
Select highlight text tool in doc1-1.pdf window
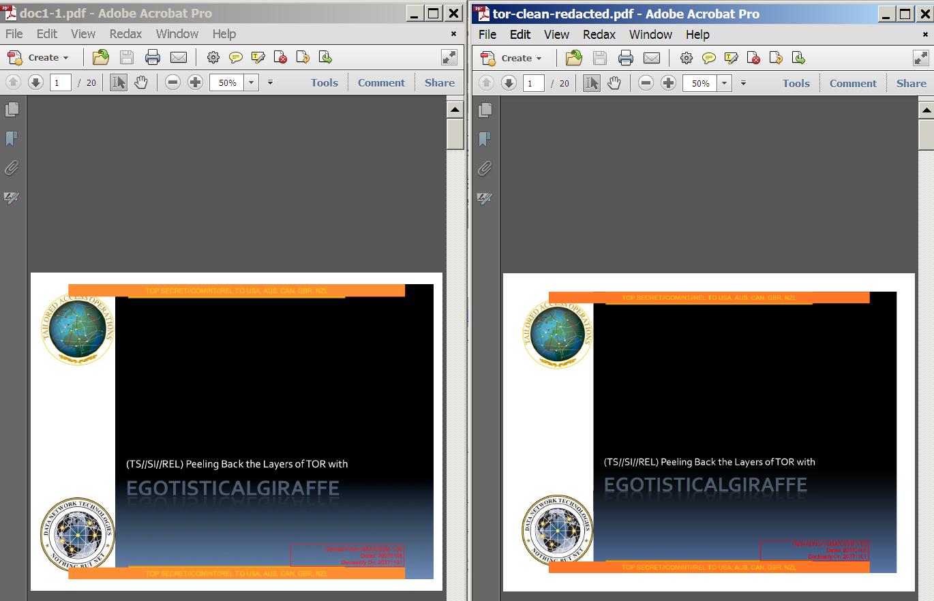pos(258,58)
